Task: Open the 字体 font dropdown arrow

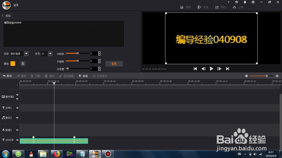Action: tap(26, 53)
